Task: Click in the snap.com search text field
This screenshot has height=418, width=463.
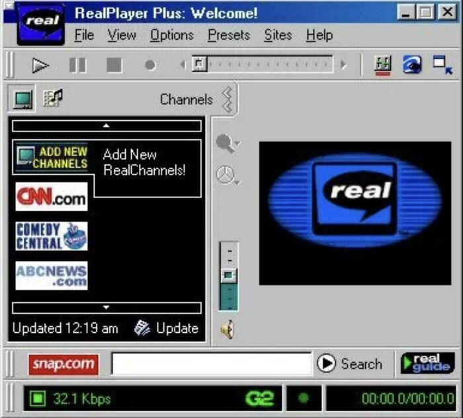Action: click(211, 364)
